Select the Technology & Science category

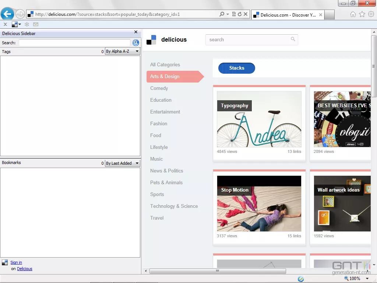[x=174, y=206]
